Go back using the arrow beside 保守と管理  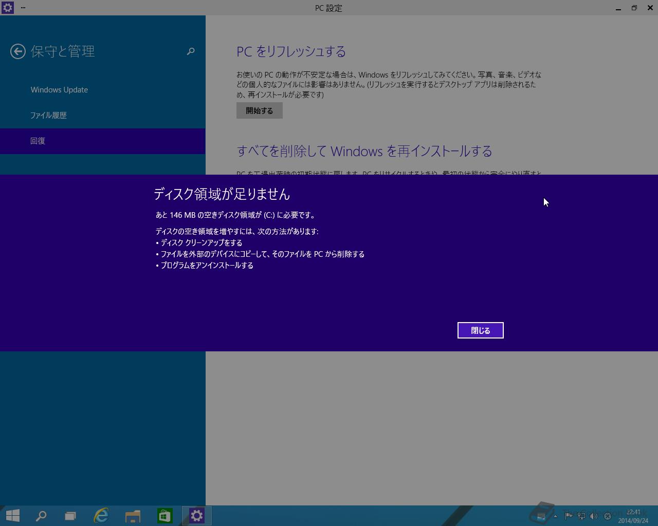pos(18,51)
